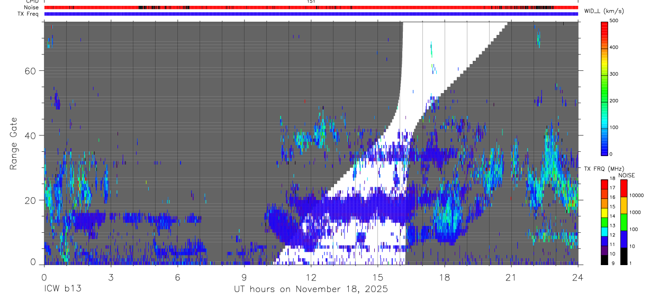650x300 pixels.
Task: Click the 200 label on width colorbar
Action: click(614, 101)
